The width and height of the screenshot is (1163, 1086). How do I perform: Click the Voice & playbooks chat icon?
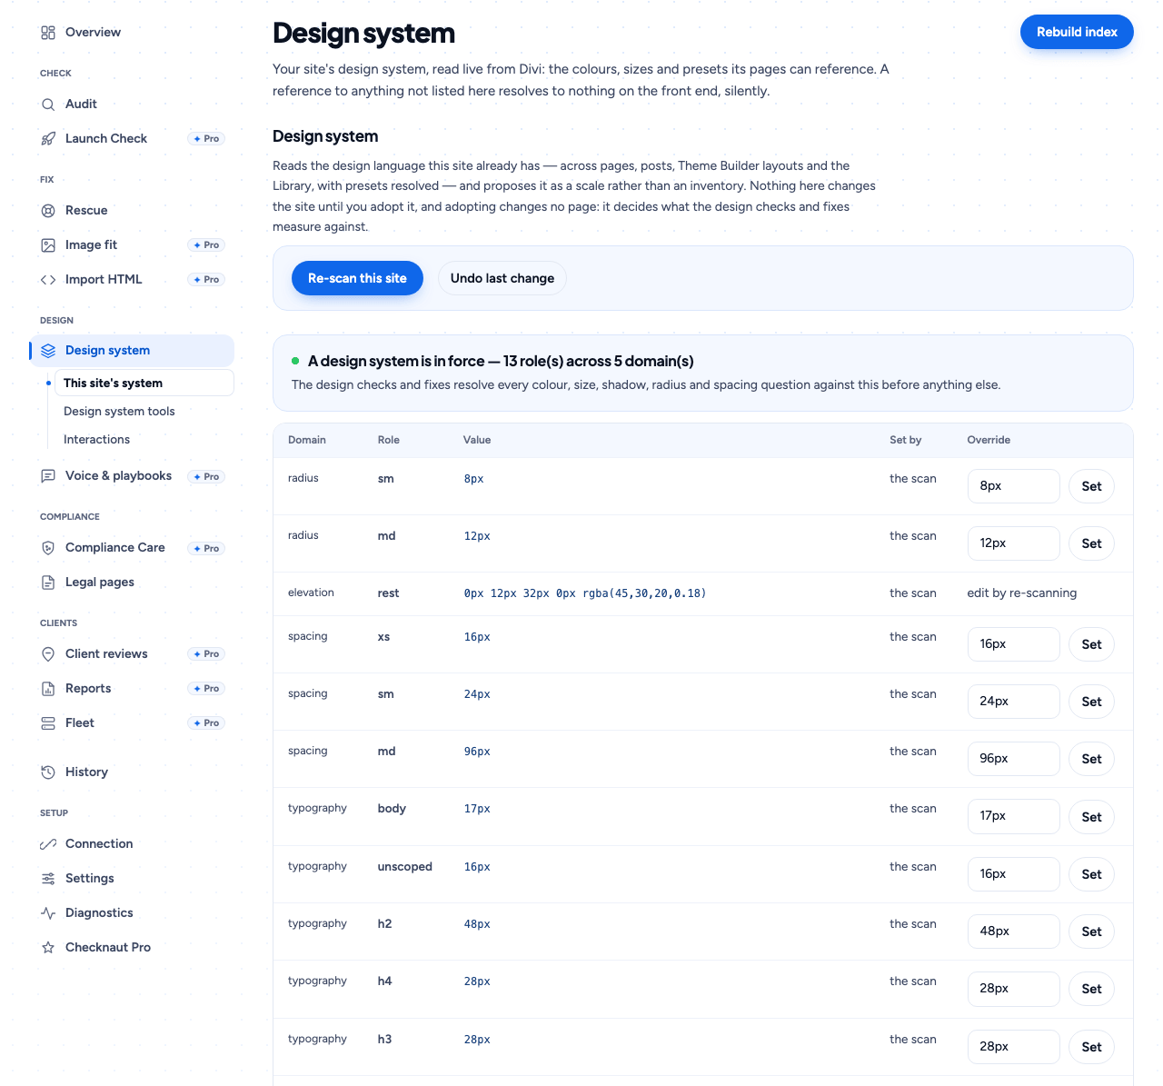click(x=48, y=476)
